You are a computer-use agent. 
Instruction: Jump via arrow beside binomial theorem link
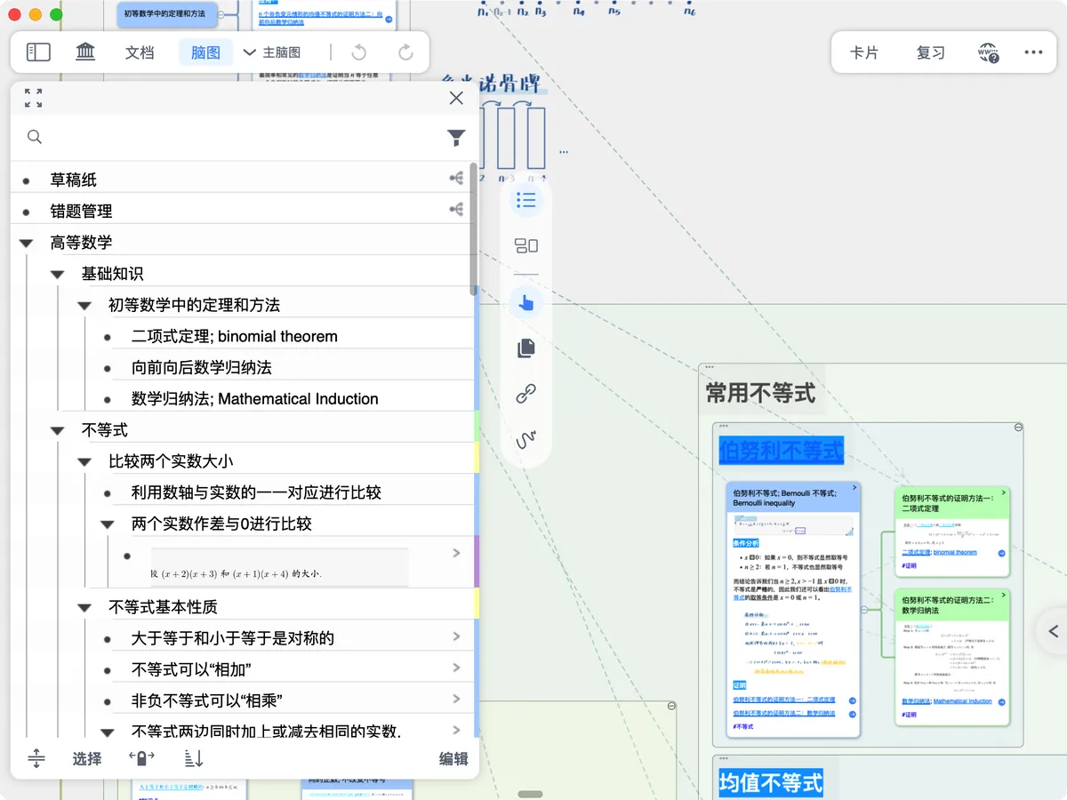[1001, 553]
